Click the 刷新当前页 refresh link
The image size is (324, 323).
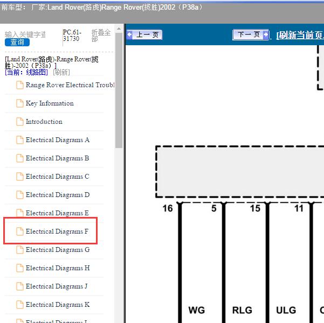[x=300, y=35]
